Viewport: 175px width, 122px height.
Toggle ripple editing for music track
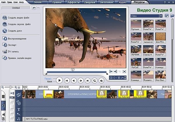[12, 119]
